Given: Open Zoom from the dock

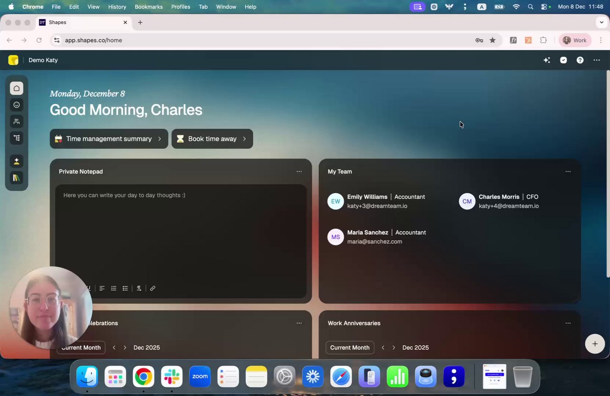Looking at the screenshot, I should (200, 376).
